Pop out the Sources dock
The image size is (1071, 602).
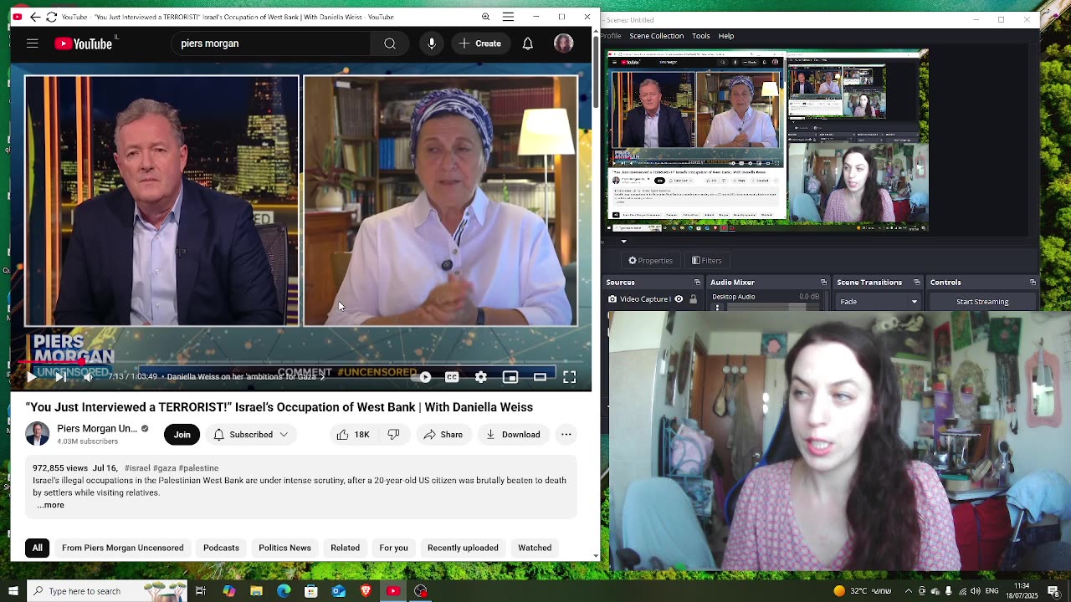(696, 283)
